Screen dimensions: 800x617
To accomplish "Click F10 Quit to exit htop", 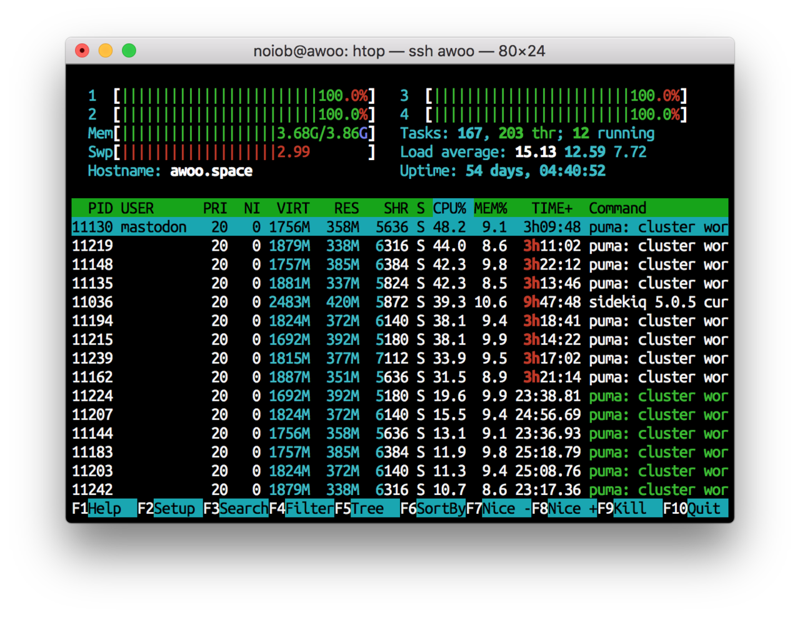I will coord(695,509).
